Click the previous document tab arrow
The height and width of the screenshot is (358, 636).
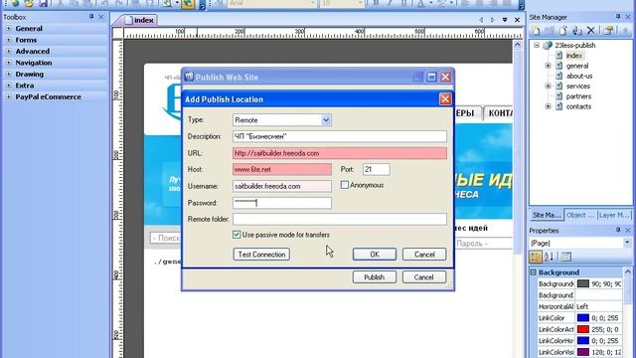point(481,20)
